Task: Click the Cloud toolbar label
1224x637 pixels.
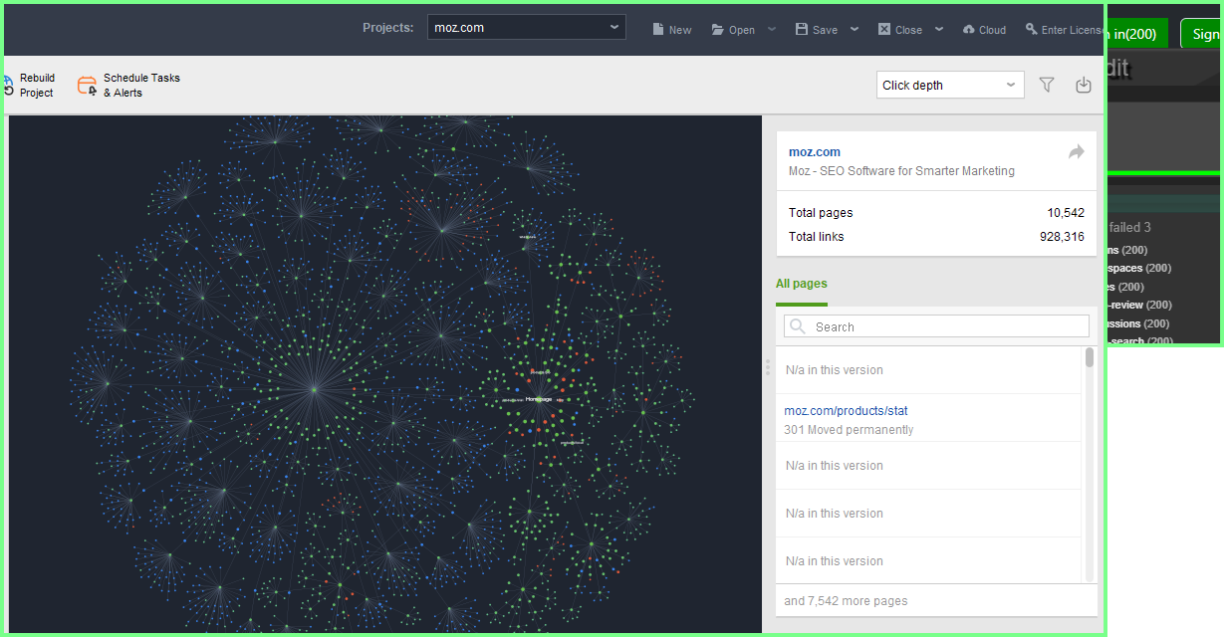Action: 993,30
